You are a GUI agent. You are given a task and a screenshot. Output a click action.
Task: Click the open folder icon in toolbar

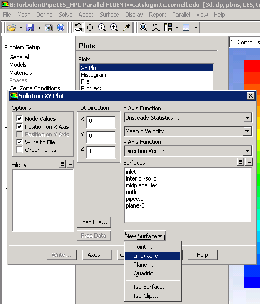pyautogui.click(x=11, y=27)
